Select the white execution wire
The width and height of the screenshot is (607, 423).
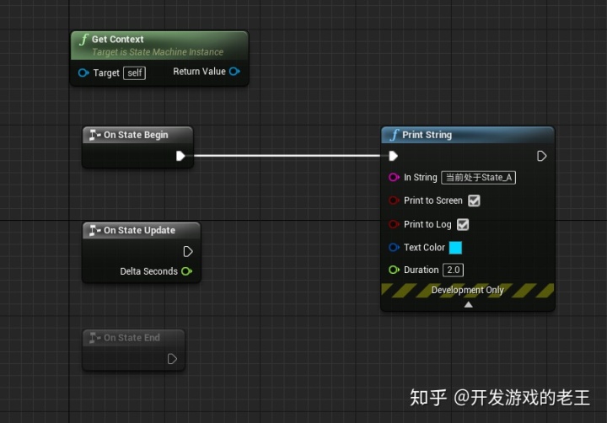click(287, 156)
